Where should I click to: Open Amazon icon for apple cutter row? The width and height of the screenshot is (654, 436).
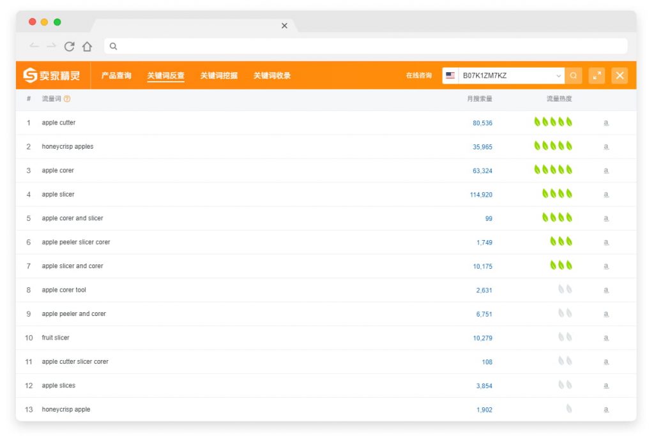point(606,123)
